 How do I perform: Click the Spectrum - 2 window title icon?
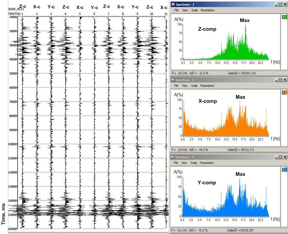(x=173, y=80)
